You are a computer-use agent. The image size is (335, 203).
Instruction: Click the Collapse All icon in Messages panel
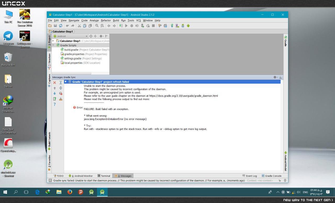pyautogui.click(x=60, y=88)
